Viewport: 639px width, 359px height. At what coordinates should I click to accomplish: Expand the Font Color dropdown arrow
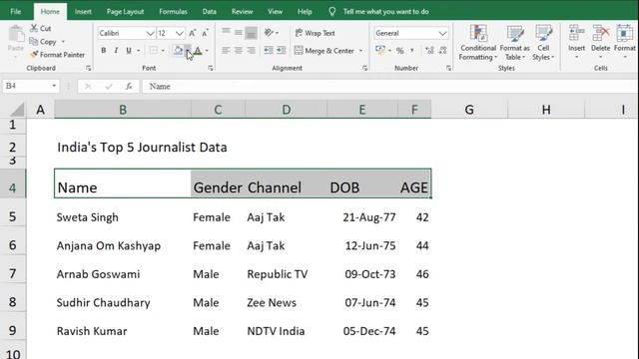207,51
